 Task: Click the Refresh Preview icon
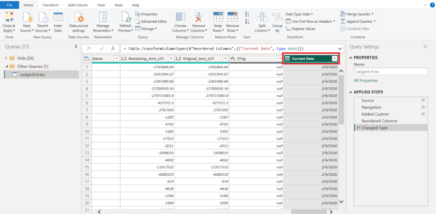pos(125,17)
